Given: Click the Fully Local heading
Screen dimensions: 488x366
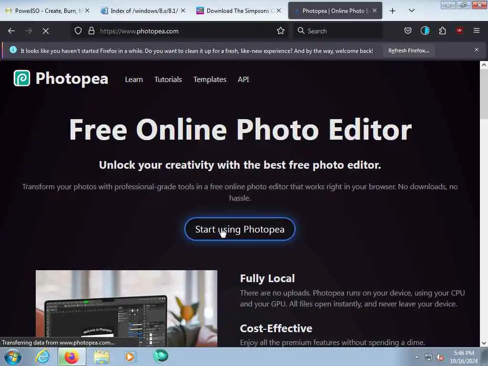Looking at the screenshot, I should (x=267, y=278).
